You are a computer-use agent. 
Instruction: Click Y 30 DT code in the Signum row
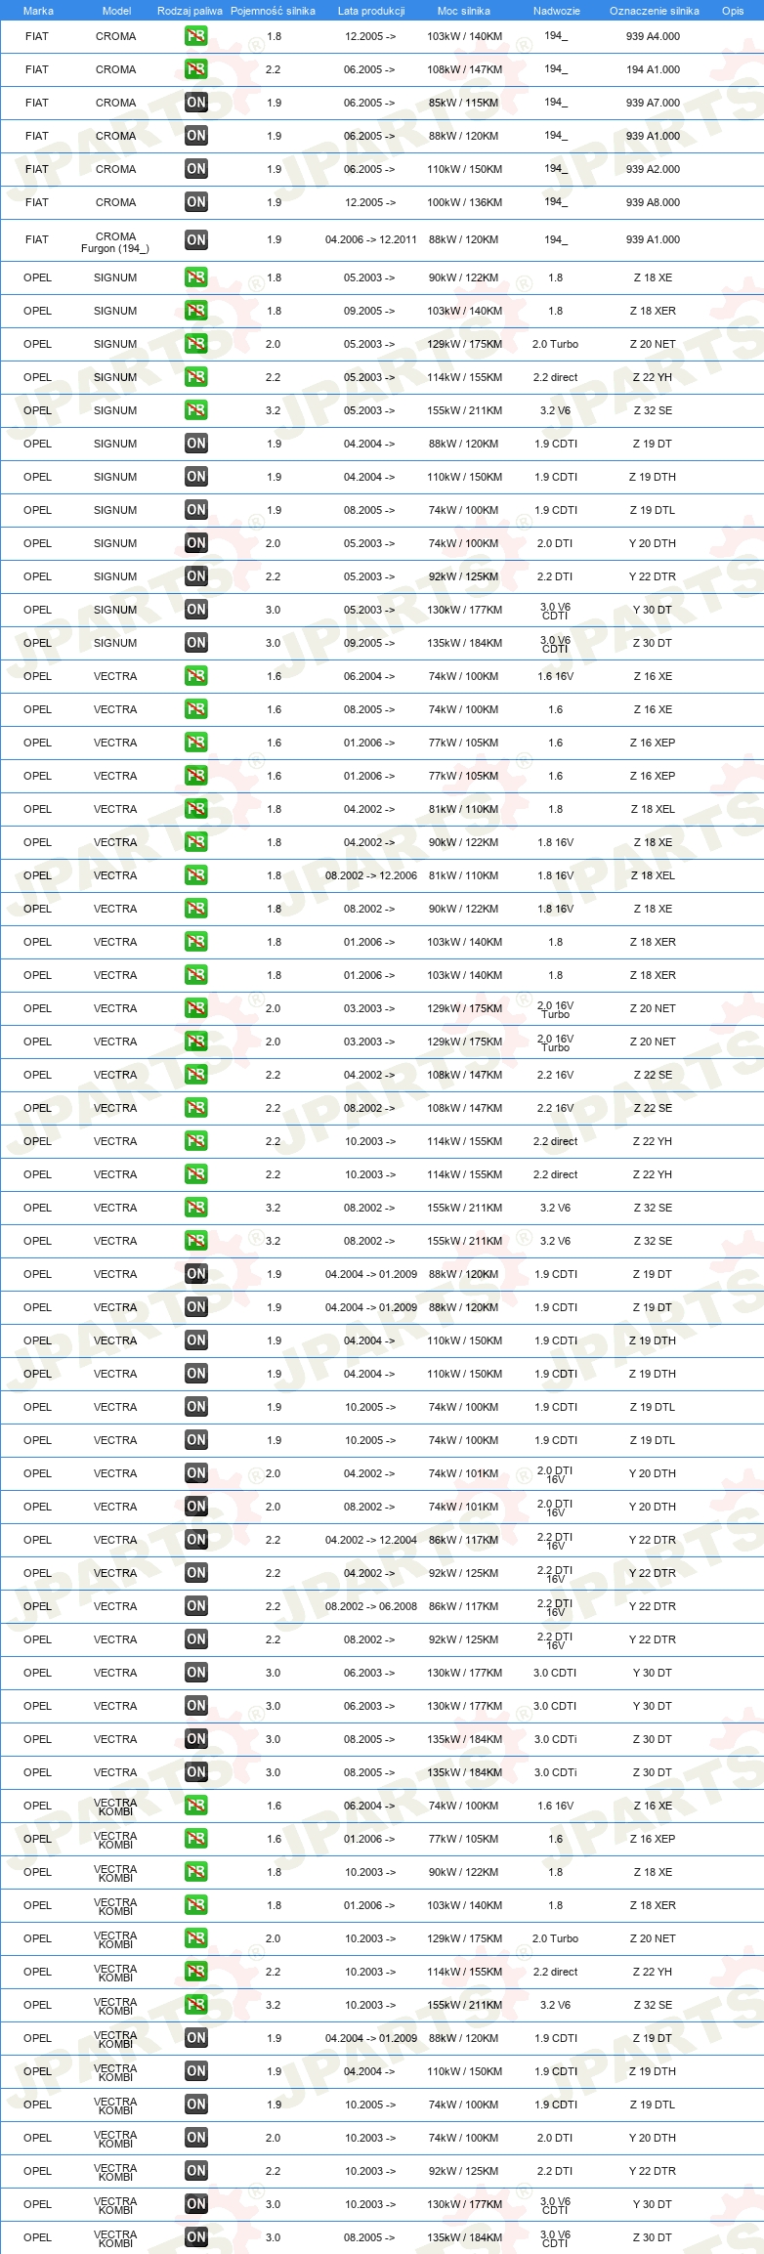click(653, 610)
